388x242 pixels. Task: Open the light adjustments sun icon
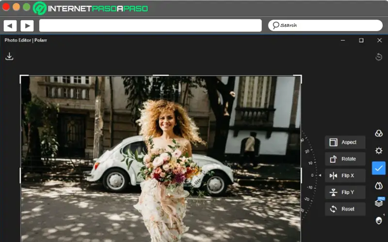(379, 151)
